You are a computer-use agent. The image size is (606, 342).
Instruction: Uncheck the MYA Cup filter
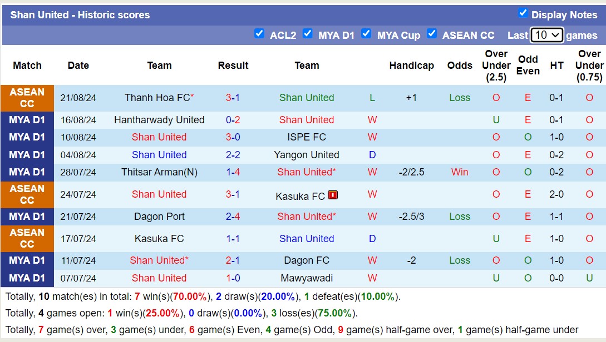coord(366,33)
